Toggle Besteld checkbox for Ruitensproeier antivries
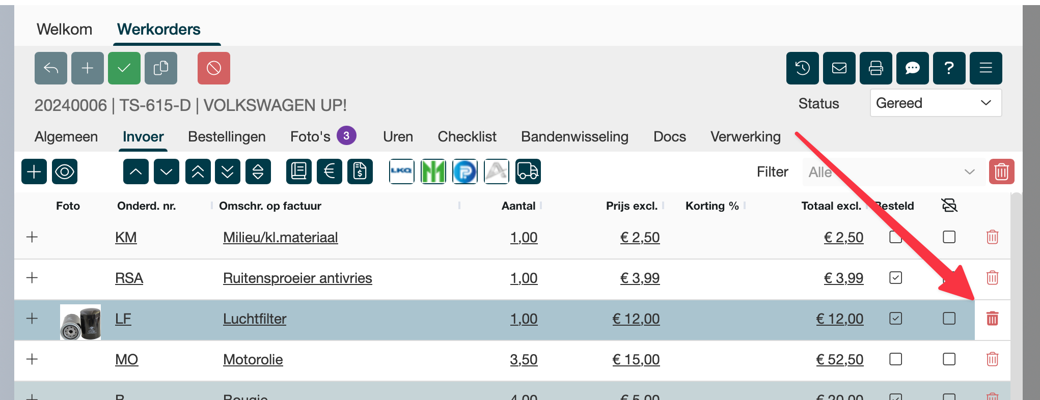Image resolution: width=1040 pixels, height=400 pixels. click(x=895, y=278)
